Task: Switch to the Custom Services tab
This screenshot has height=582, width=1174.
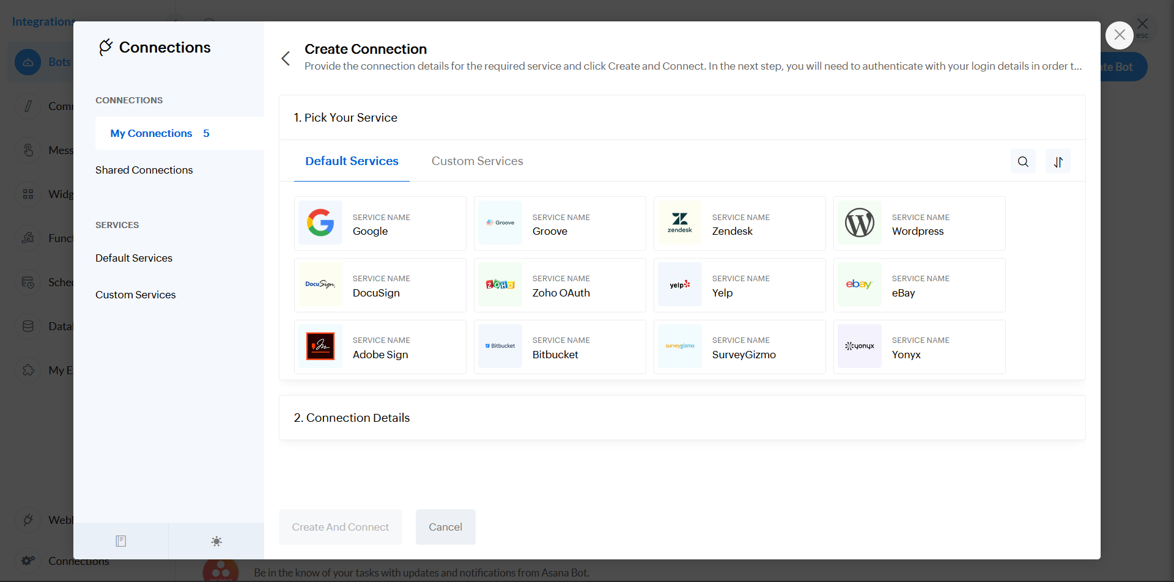Action: pos(477,161)
